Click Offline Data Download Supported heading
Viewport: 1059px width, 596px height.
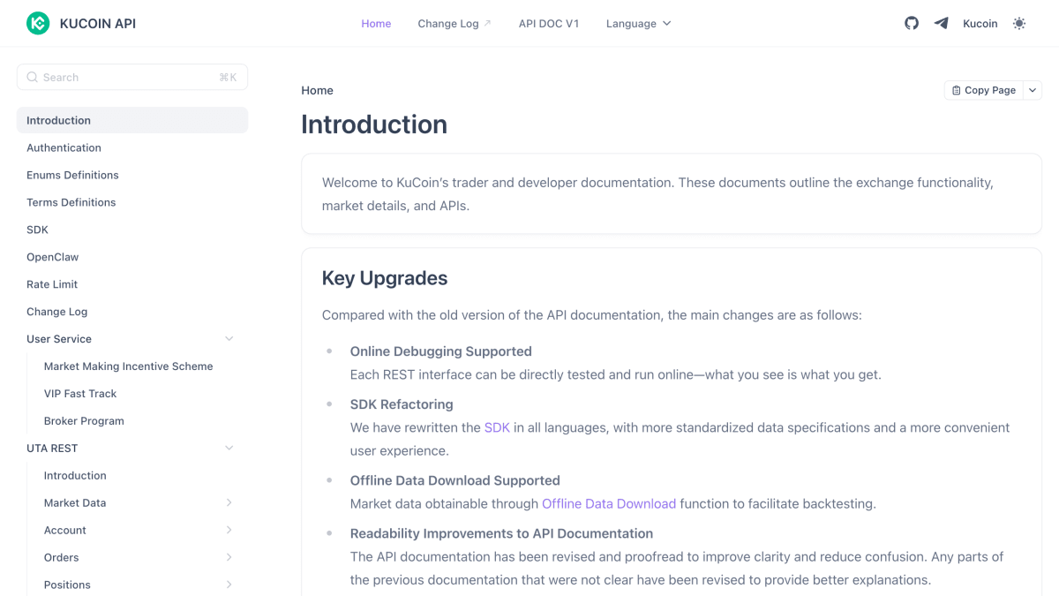(455, 480)
